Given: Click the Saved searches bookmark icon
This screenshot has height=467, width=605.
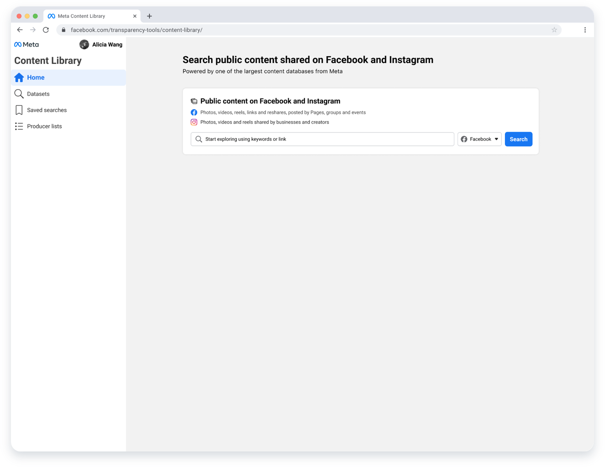Looking at the screenshot, I should (19, 110).
